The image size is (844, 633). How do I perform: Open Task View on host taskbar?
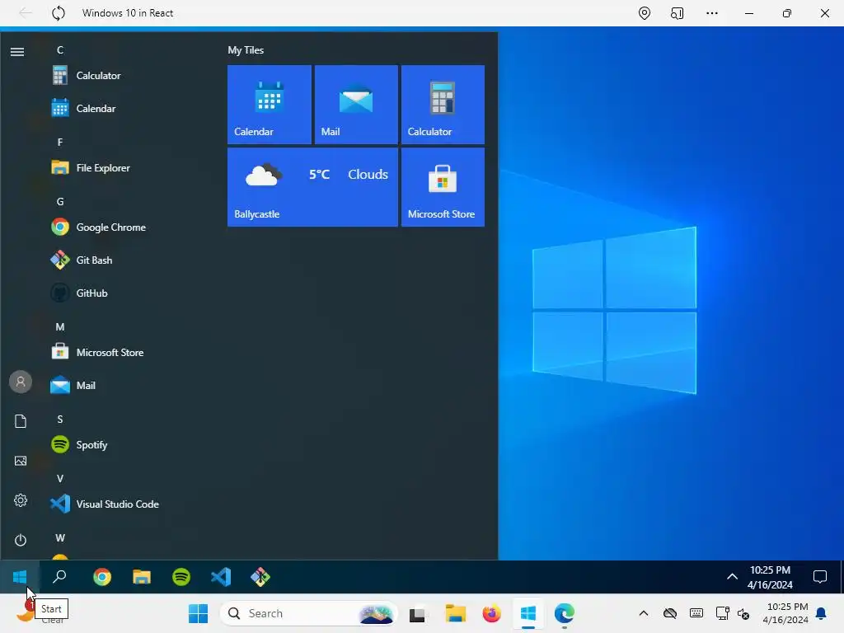pos(417,613)
